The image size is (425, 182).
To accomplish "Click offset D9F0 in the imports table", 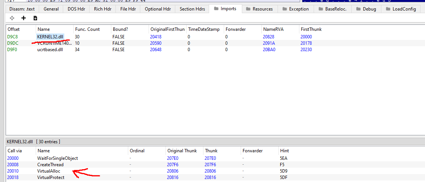I will [x=12, y=50].
